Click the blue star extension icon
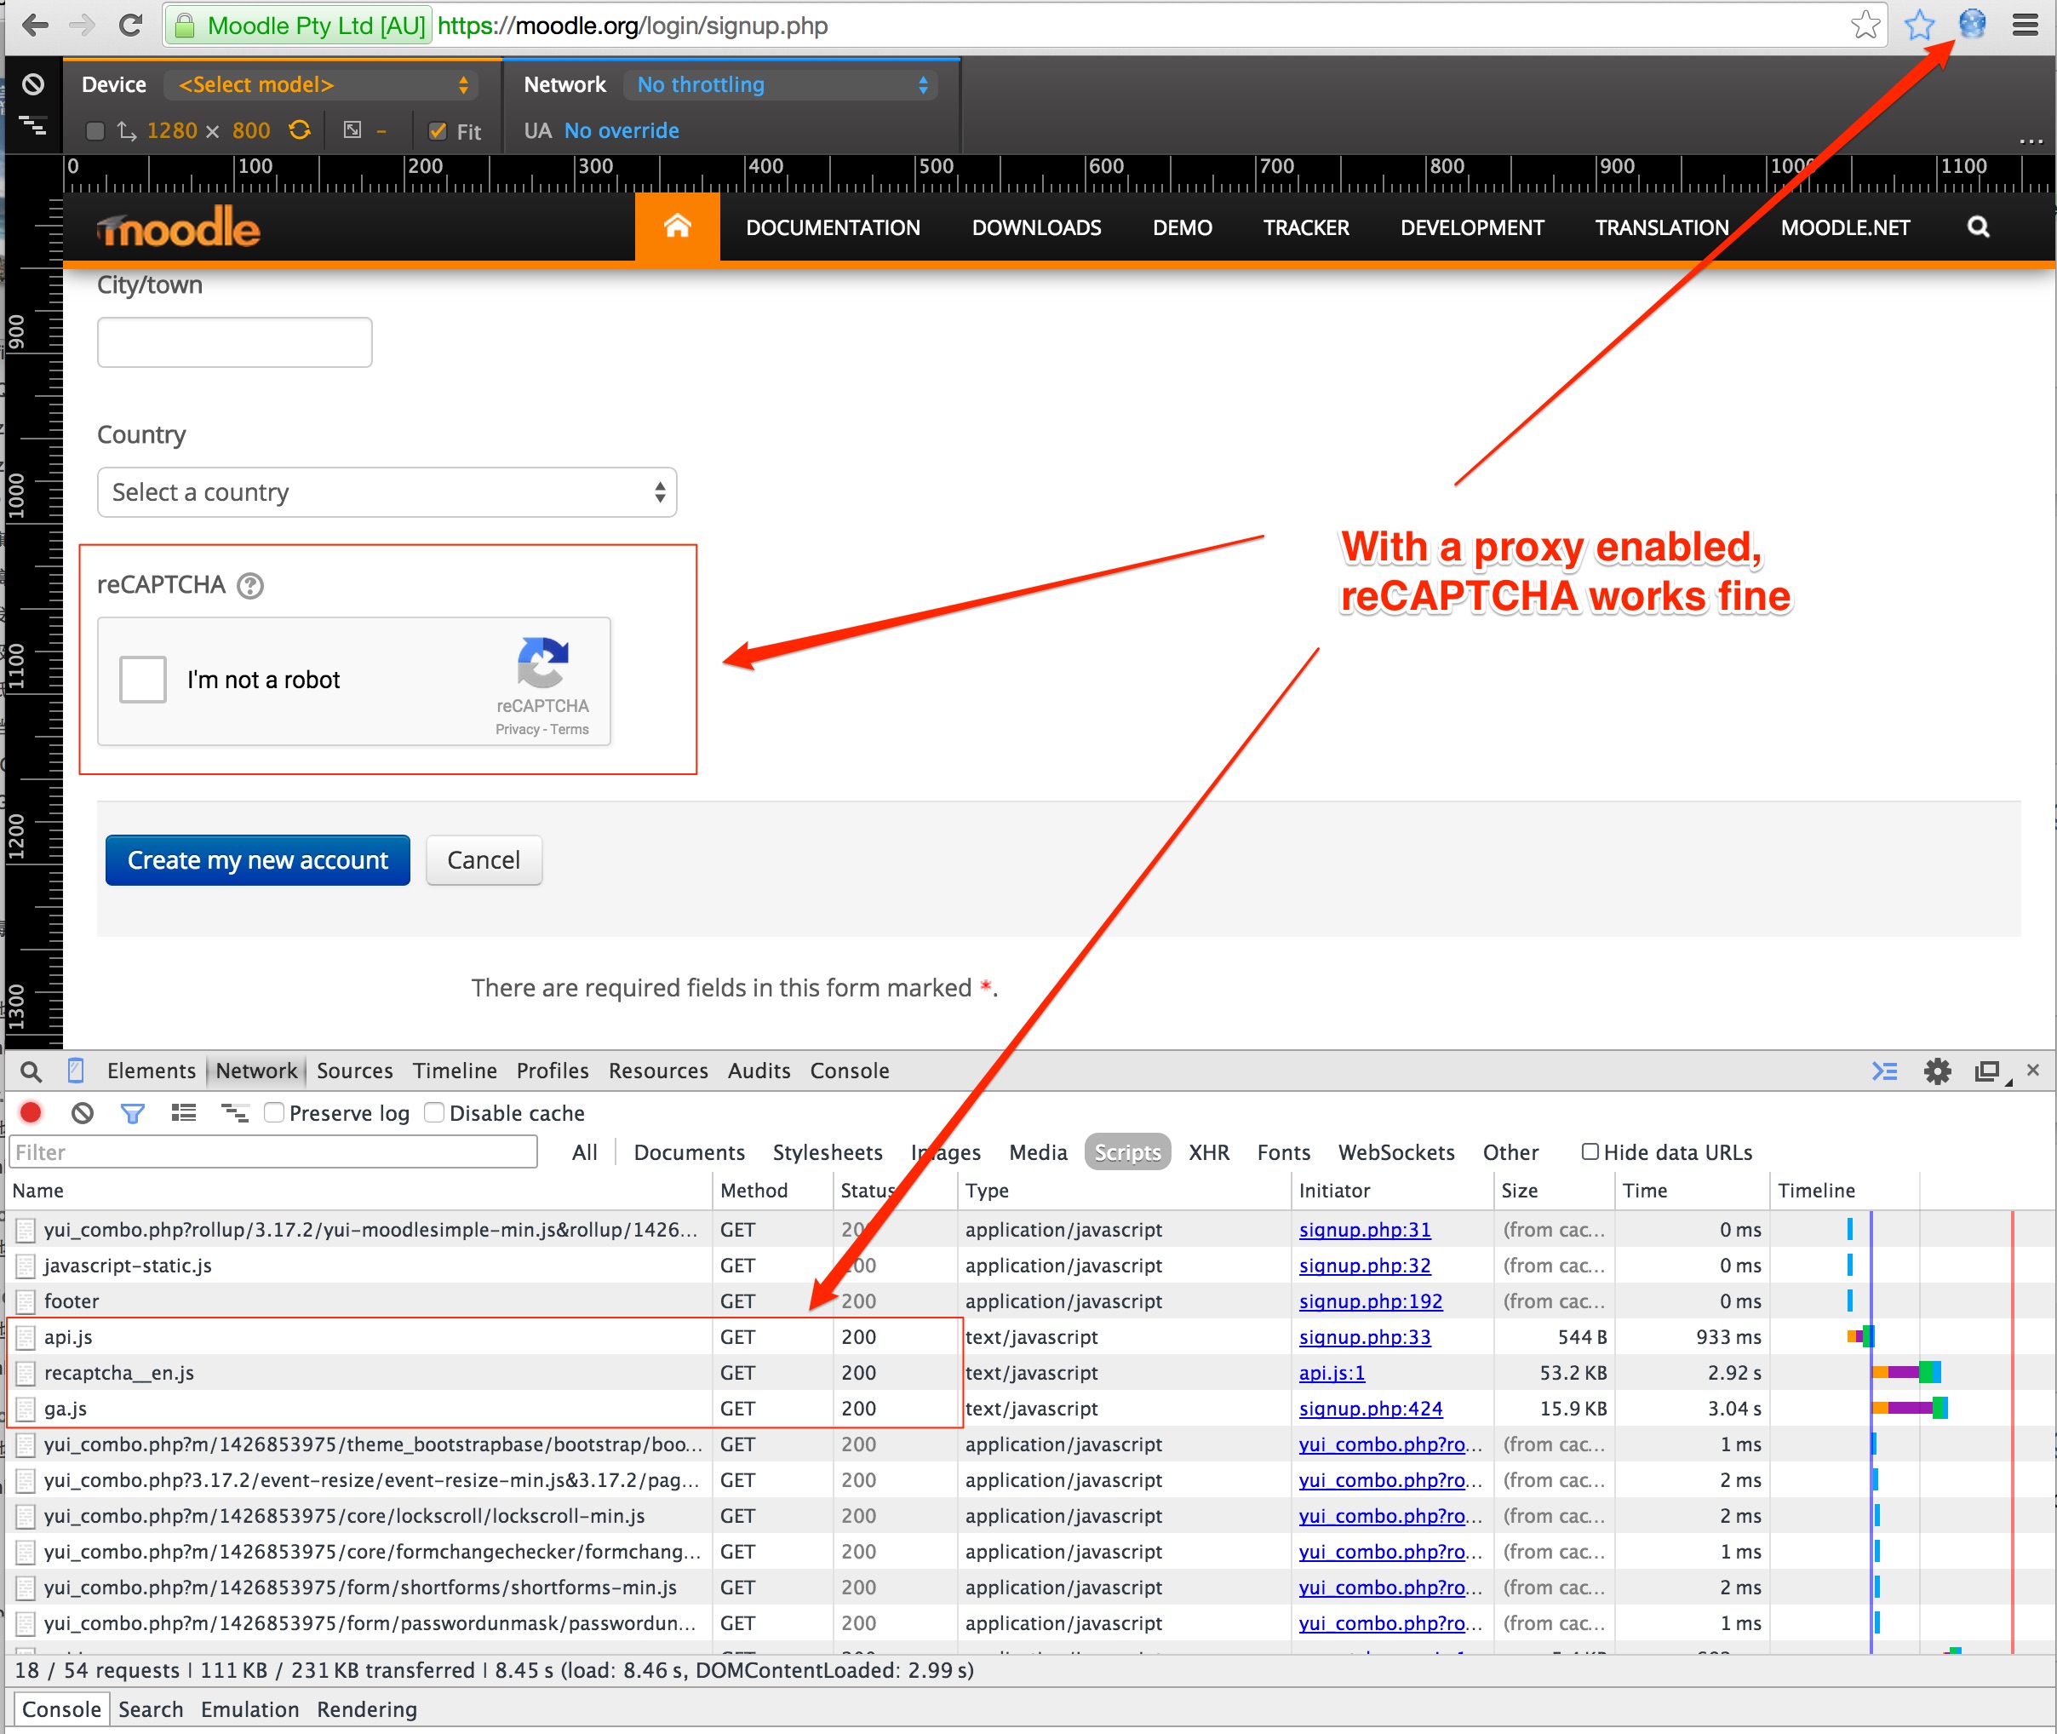 (x=1918, y=25)
